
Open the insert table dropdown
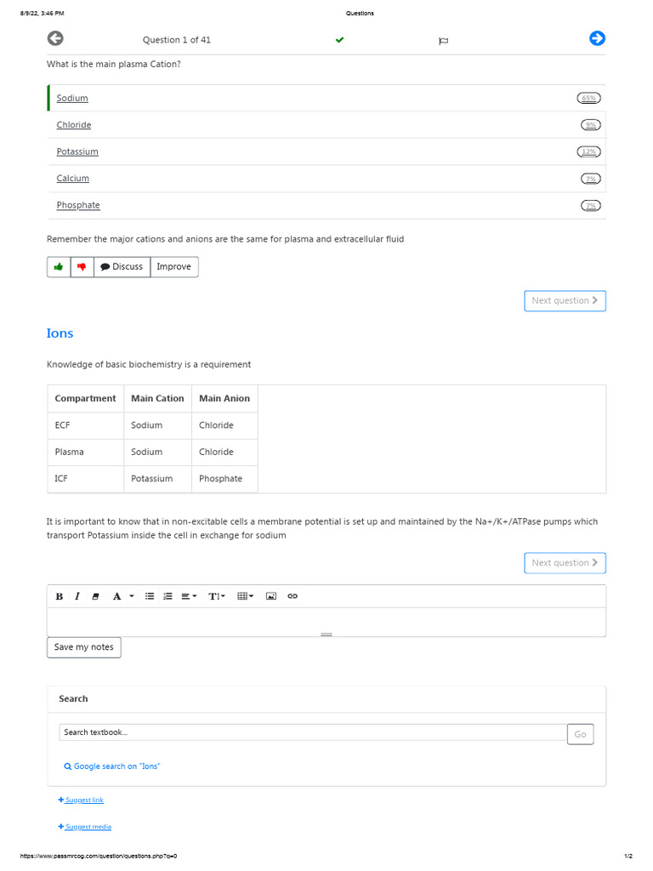246,596
